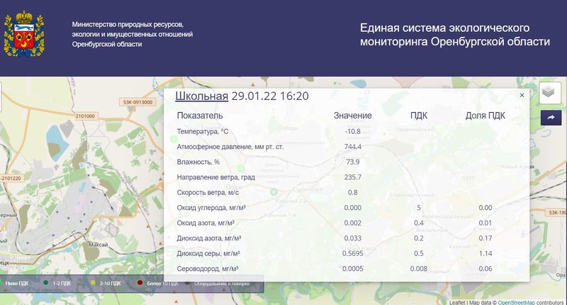This screenshot has width=567, height=305.
Task: Select the Доля ПДК column header
Action: pyautogui.click(x=485, y=116)
